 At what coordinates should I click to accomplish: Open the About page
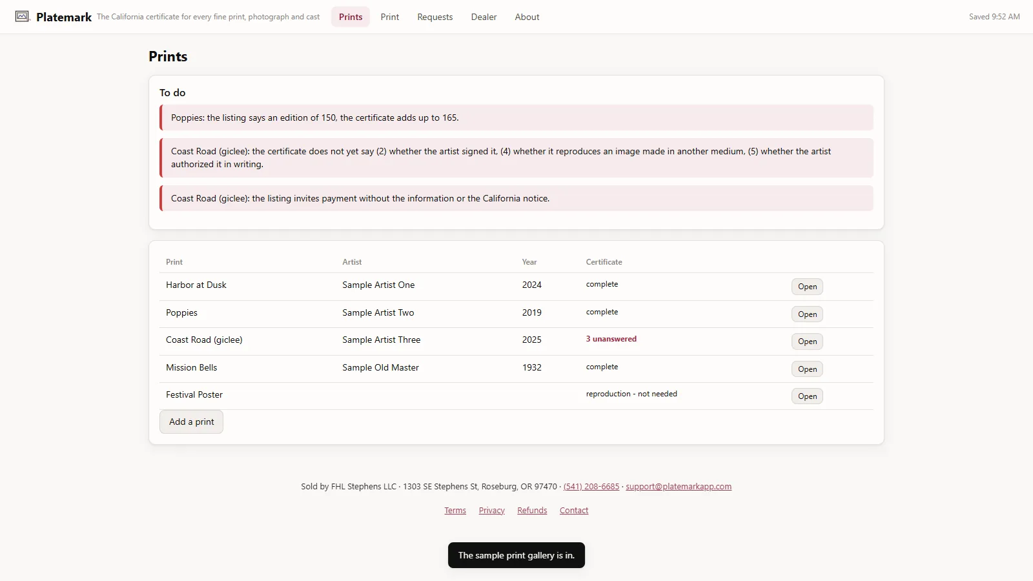(x=527, y=17)
